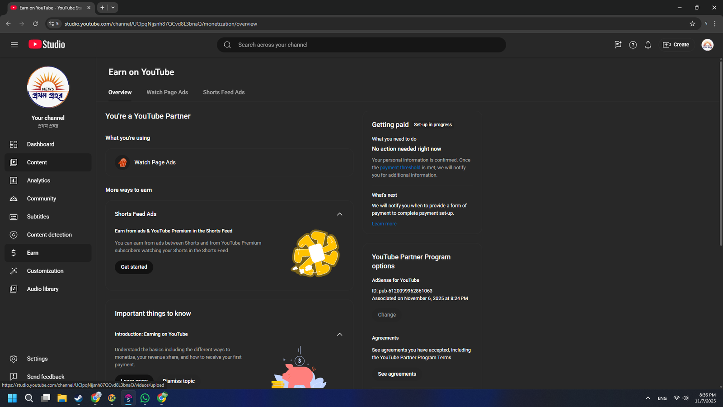Click the browser address bar URL
The width and height of the screenshot is (723, 407).
click(161, 24)
